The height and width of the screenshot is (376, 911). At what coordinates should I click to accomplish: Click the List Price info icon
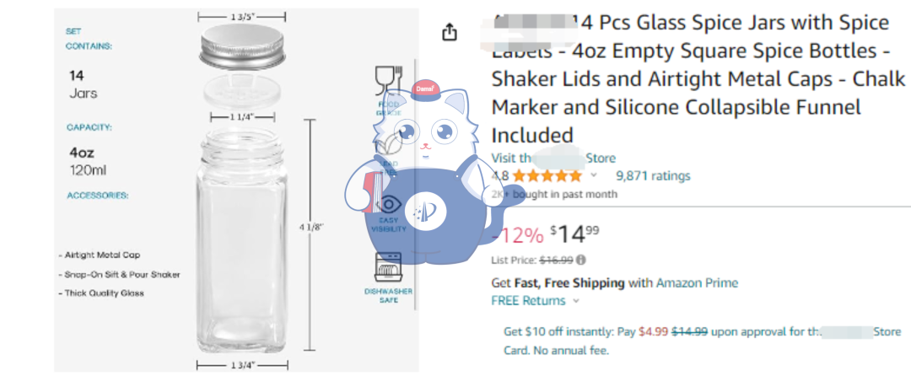pyautogui.click(x=581, y=260)
